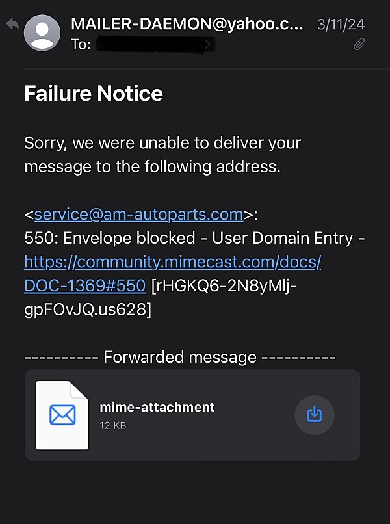Screen dimensions: 390x524
Task: Select the Failure Notice subject heading
Action: point(94,93)
